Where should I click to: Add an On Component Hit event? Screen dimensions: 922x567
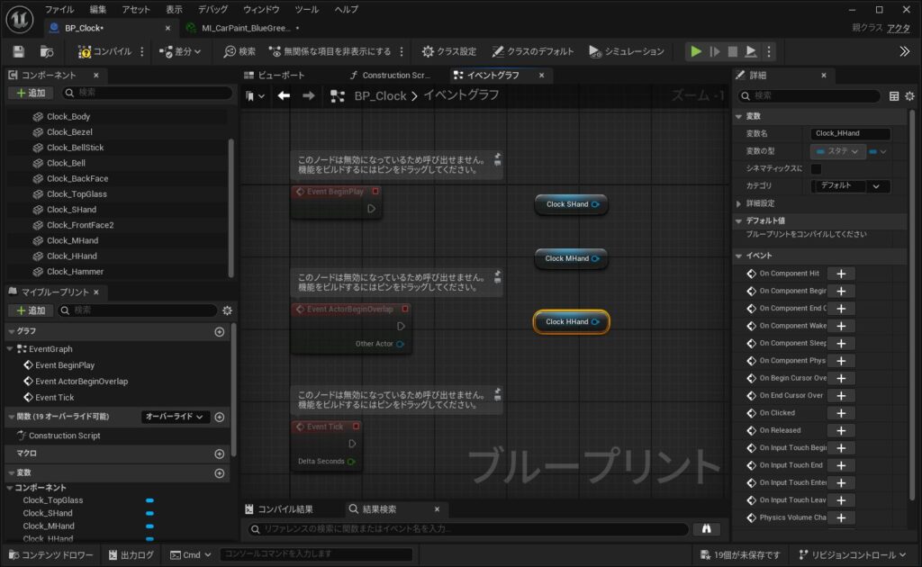coord(840,274)
